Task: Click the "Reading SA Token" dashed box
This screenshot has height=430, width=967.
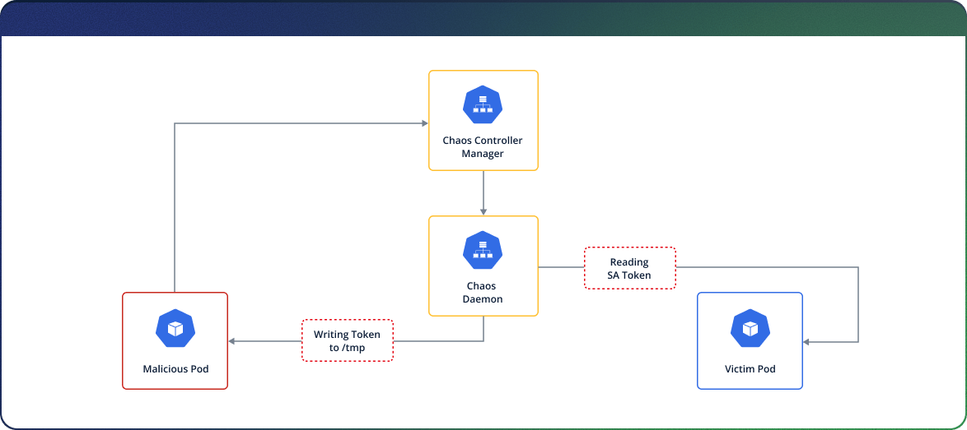Action: point(630,268)
